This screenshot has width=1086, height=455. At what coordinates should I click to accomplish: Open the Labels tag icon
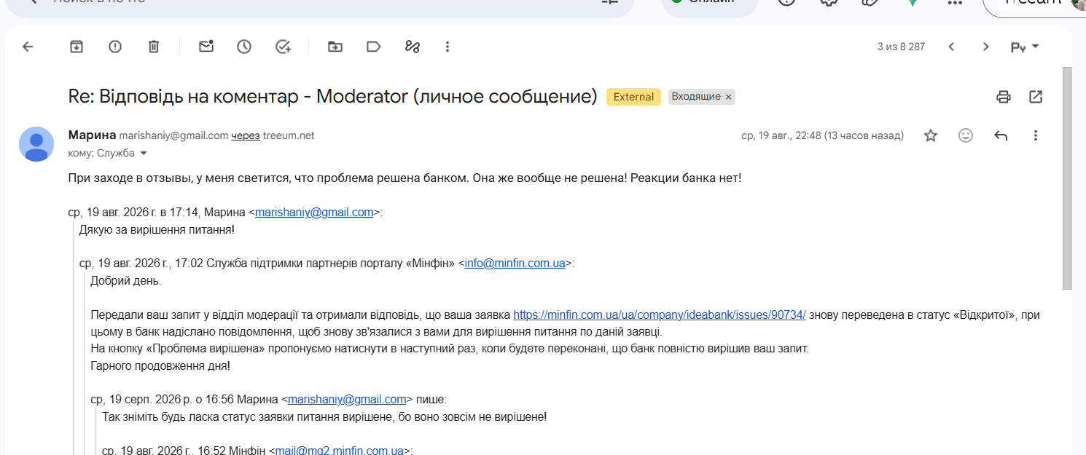[x=374, y=47]
